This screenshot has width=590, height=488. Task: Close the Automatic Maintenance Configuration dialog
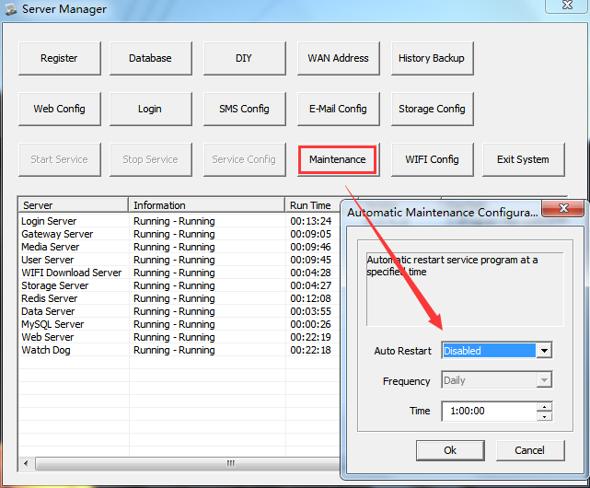click(563, 208)
